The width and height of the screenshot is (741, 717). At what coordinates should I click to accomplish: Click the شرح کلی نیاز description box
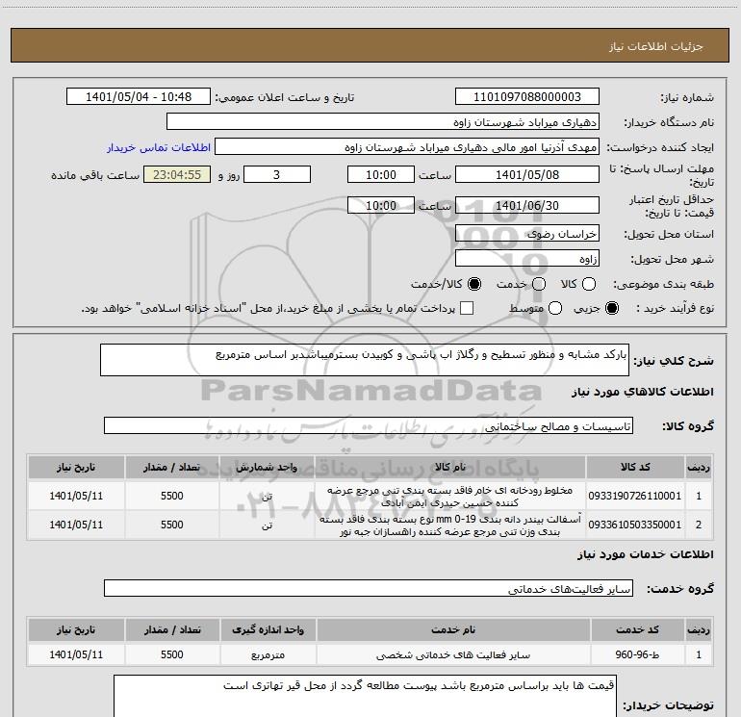click(x=365, y=360)
